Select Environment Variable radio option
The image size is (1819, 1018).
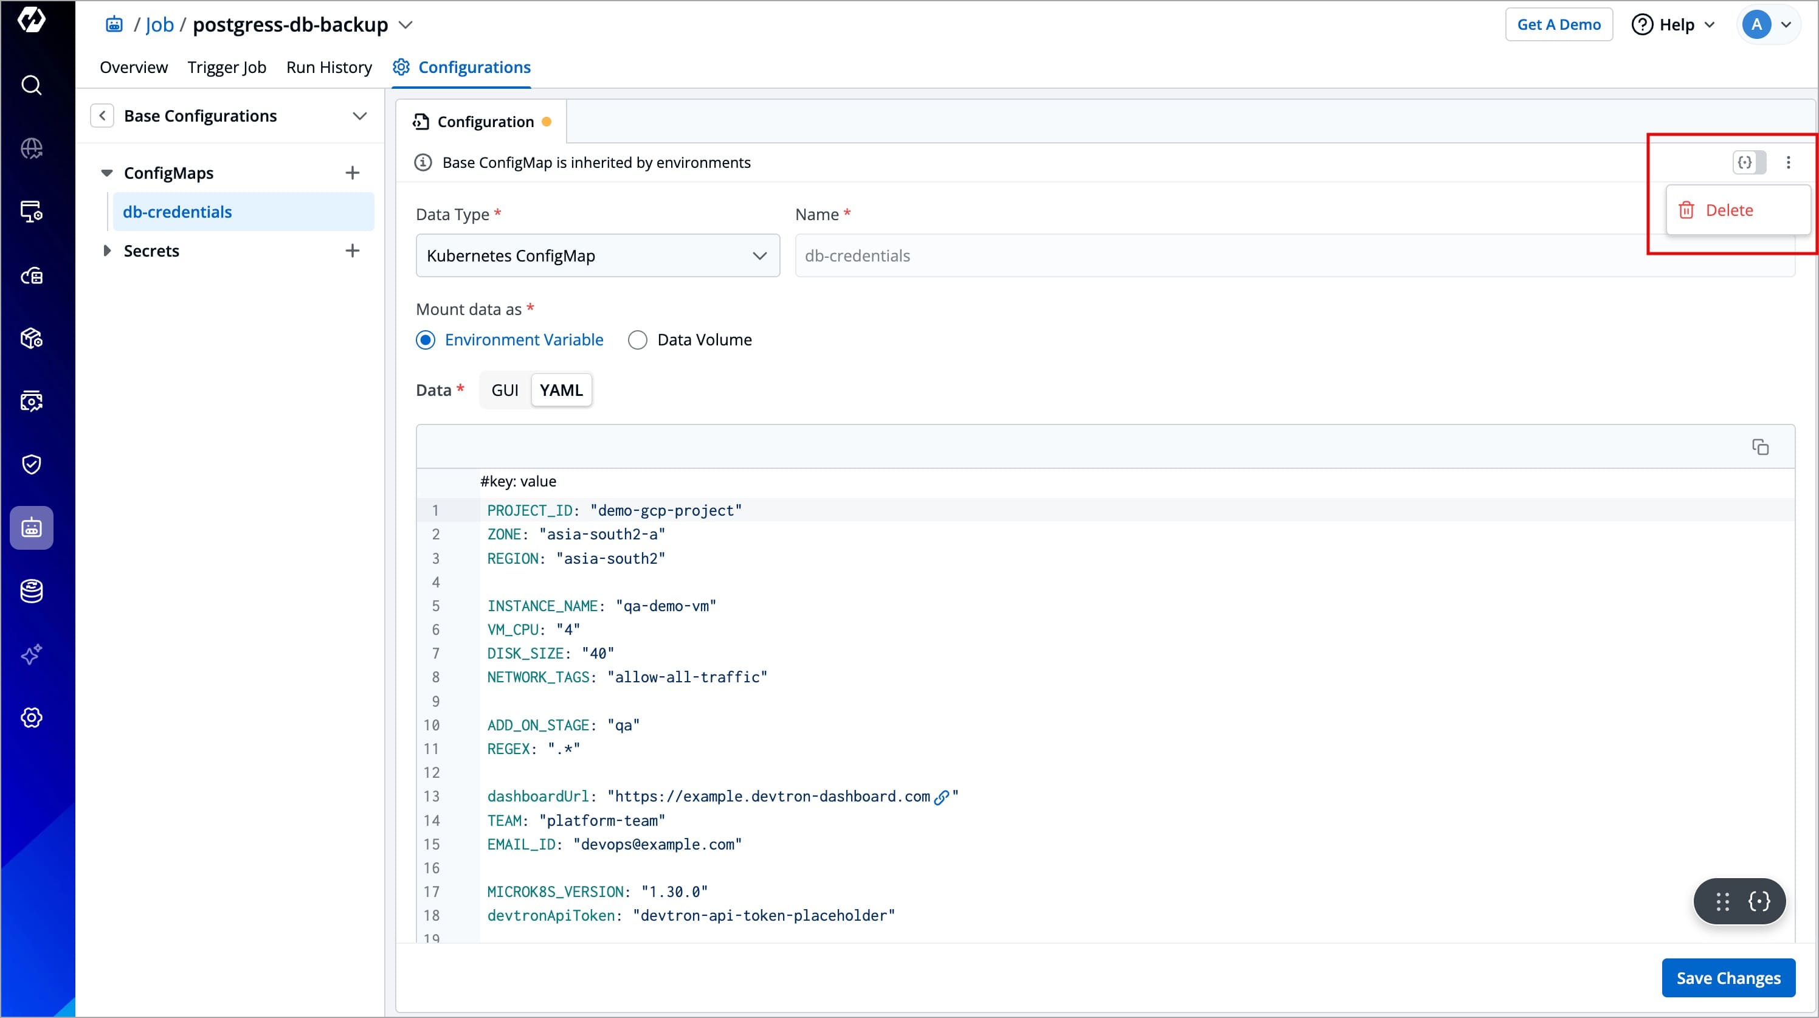426,341
